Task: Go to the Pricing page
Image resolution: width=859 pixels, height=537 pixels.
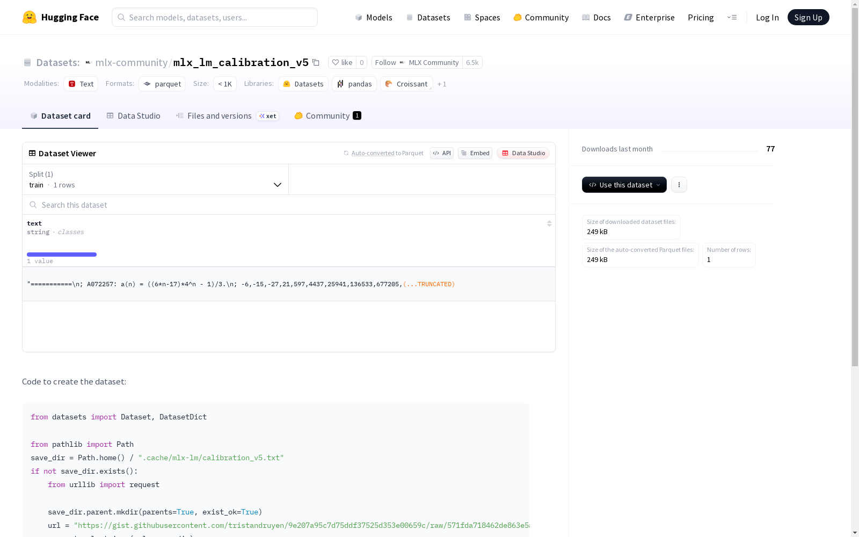Action: (701, 17)
